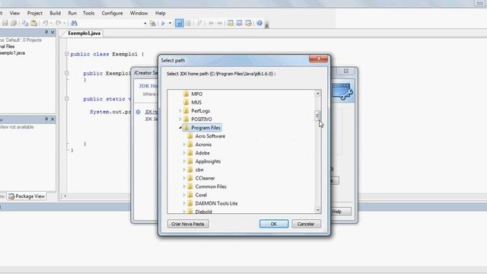
Task: Expand the Acronis folder node
Action: [x=184, y=145]
